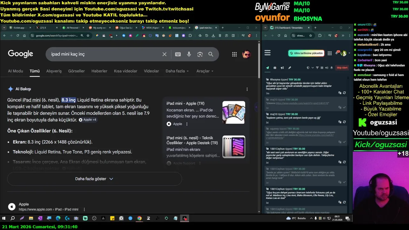Clear the Google search box with X icon
Viewport: 409px width, 230px height.
point(164,54)
